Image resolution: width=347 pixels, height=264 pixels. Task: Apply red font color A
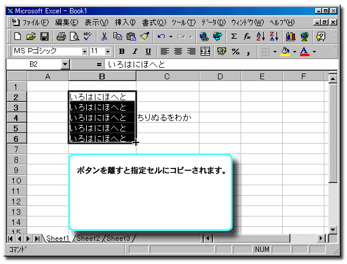tap(305, 52)
